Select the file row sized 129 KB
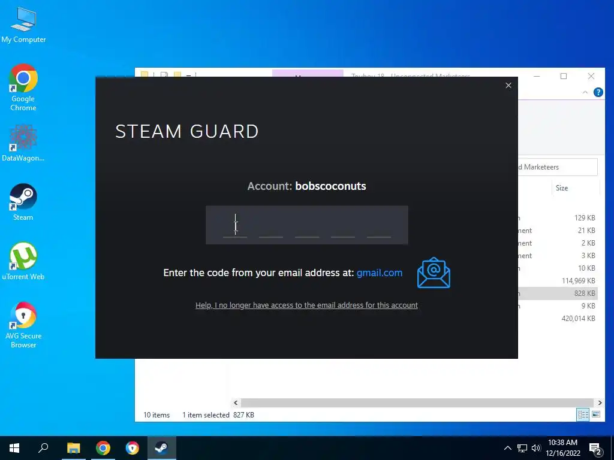This screenshot has width=614, height=460. (559, 218)
